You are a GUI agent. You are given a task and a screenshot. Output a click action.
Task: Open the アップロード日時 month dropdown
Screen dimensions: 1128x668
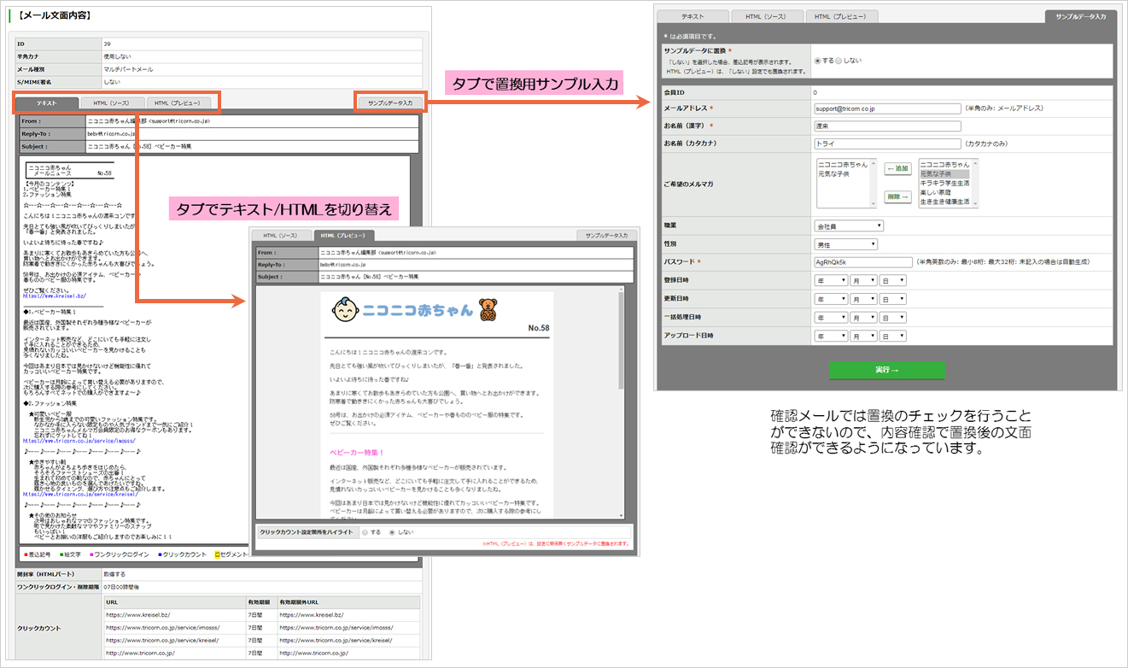(x=863, y=336)
